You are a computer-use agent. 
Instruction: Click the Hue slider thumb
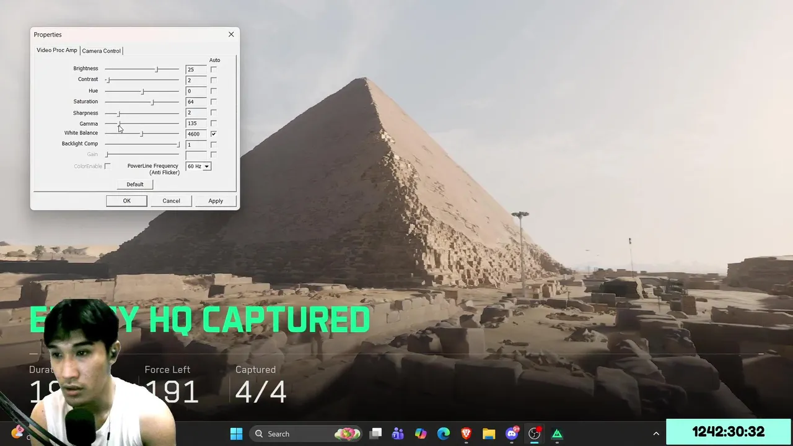[142, 91]
